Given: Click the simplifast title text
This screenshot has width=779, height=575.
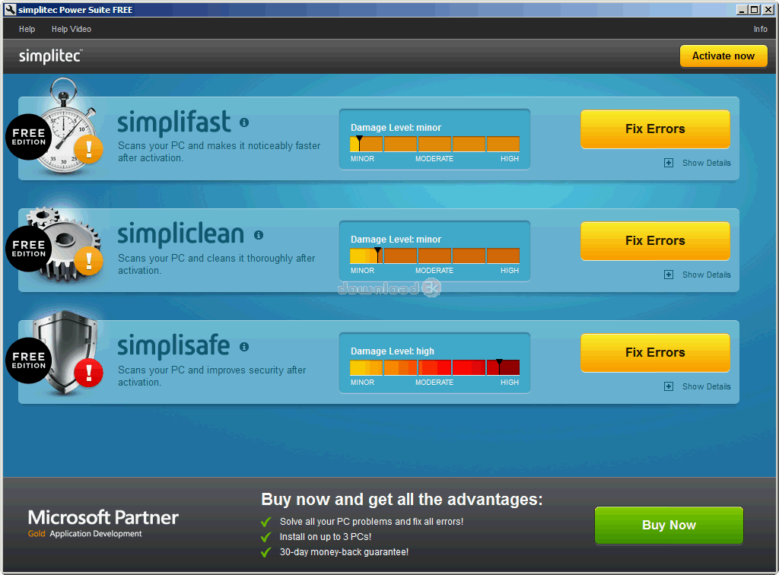Looking at the screenshot, I should (x=174, y=122).
